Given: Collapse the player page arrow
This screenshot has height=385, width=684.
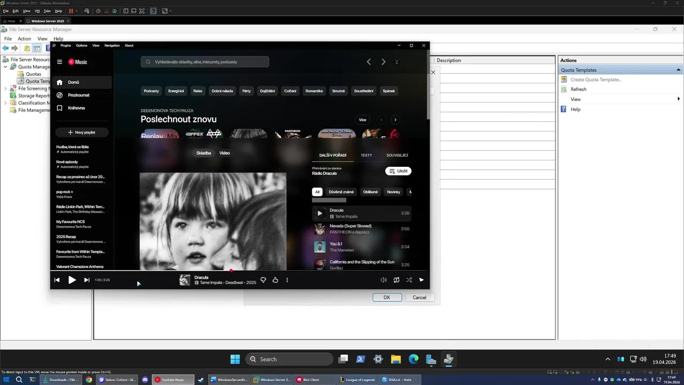Looking at the screenshot, I should point(422,280).
